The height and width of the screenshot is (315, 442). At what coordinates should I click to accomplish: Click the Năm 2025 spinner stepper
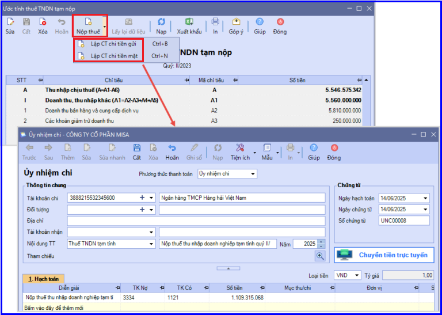pyautogui.click(x=321, y=244)
